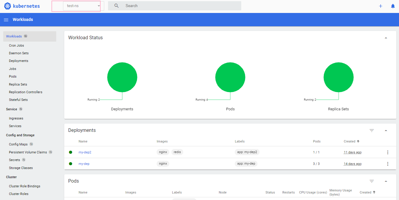This screenshot has width=399, height=200.
Task: Click the search magnifier icon
Action: [x=116, y=6]
